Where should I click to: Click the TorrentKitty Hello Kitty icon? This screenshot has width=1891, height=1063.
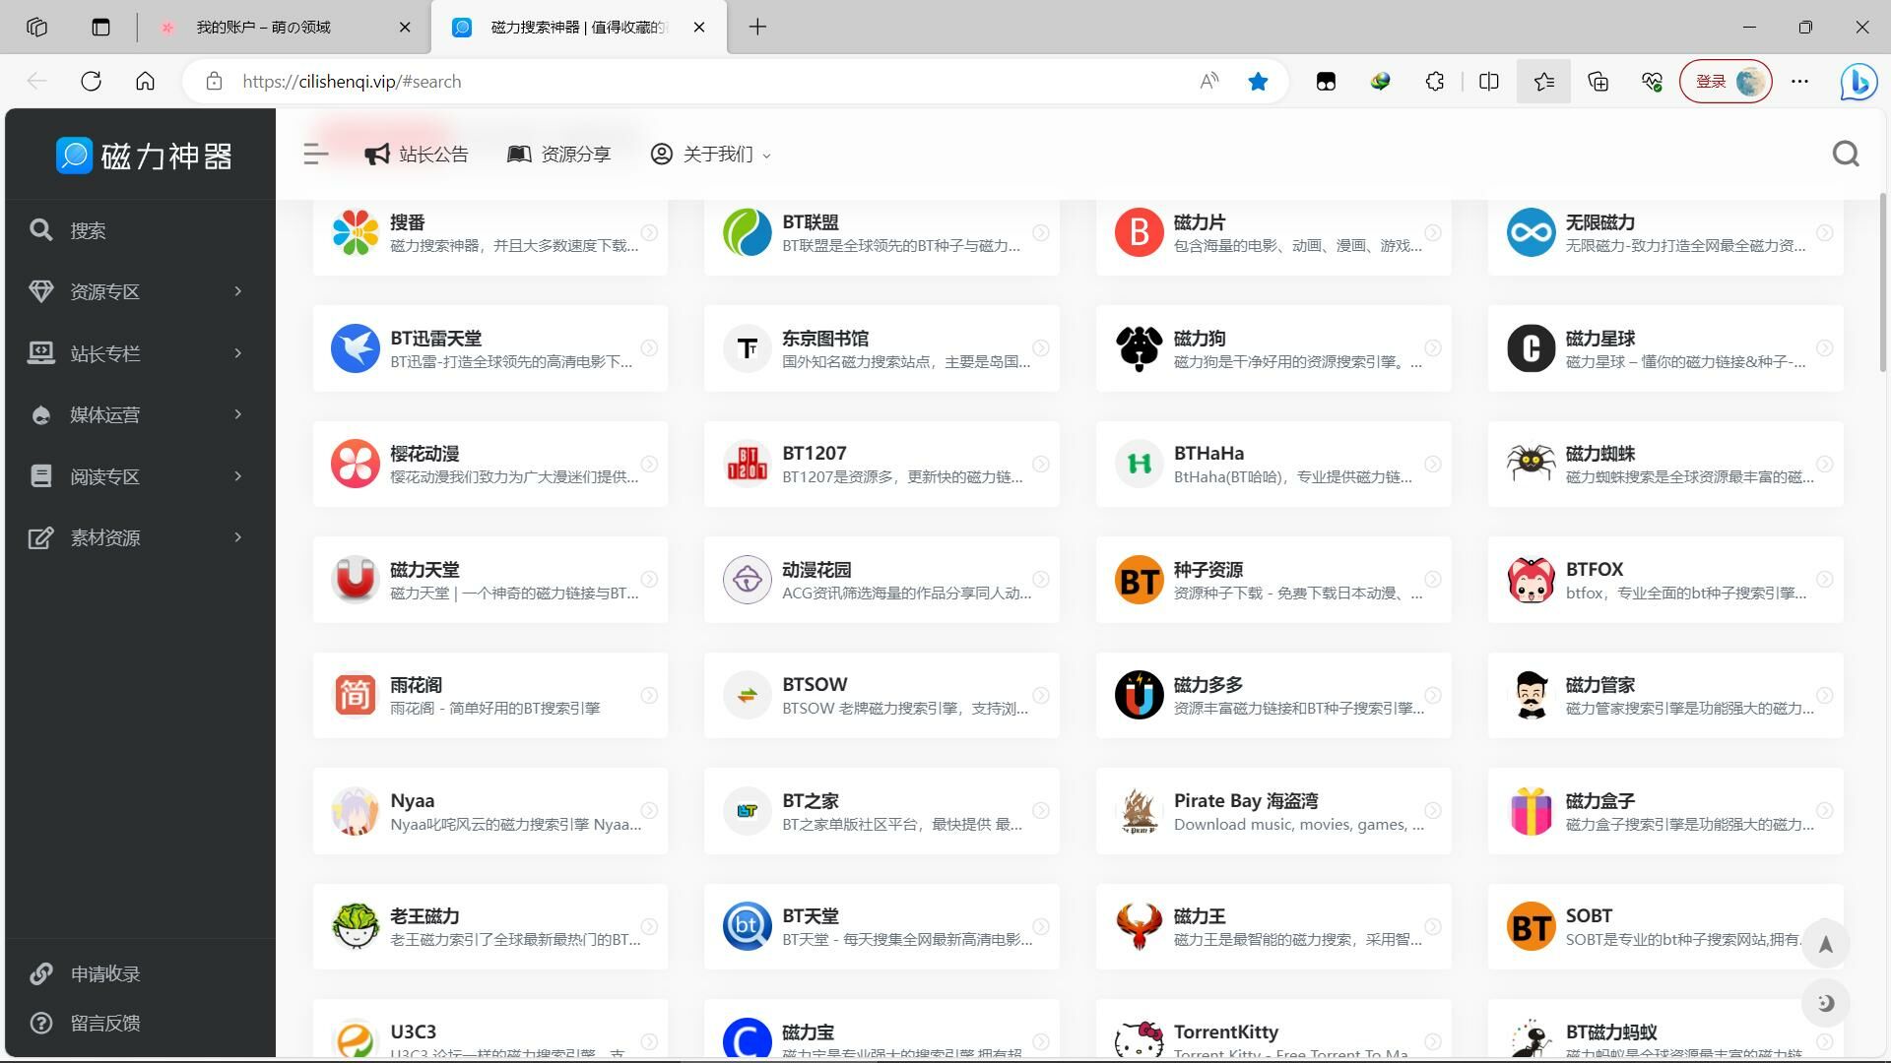(x=1139, y=1039)
